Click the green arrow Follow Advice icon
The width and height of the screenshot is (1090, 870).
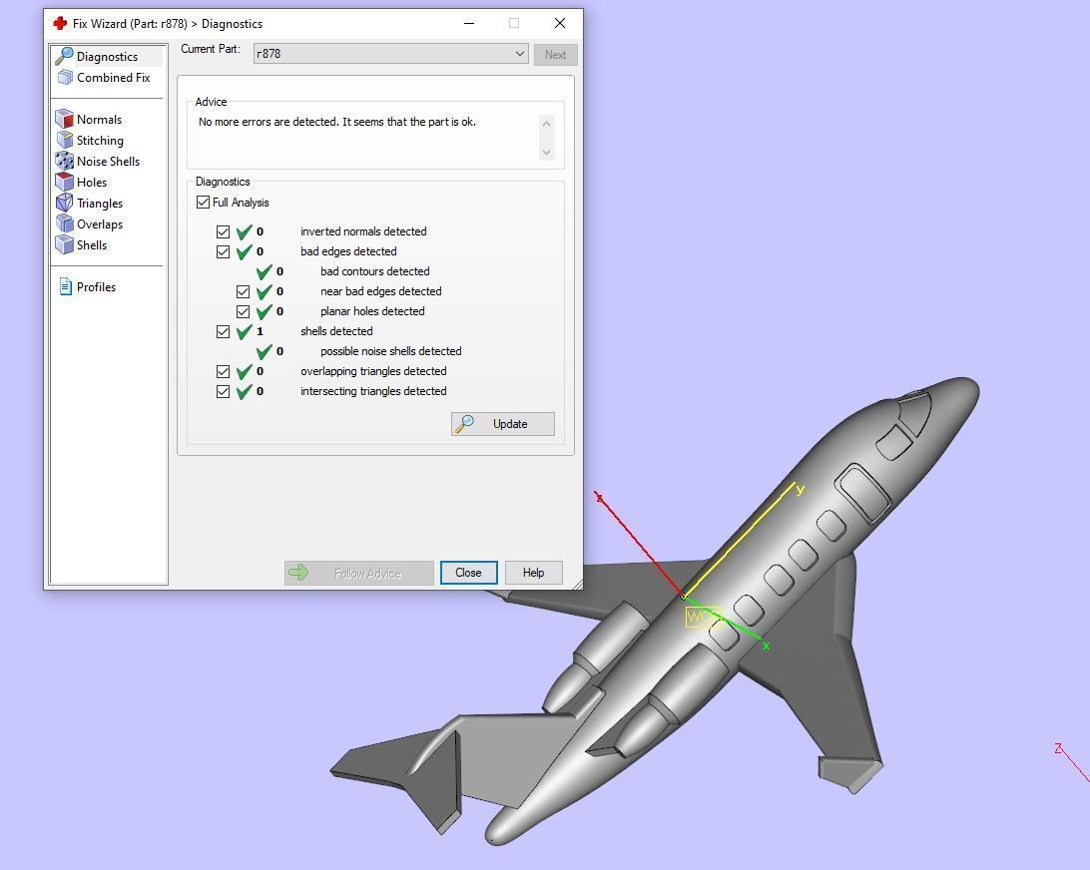[x=298, y=572]
